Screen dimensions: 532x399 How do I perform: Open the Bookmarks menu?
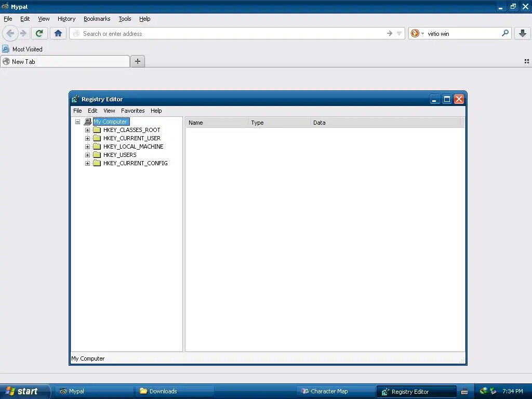[x=97, y=19]
